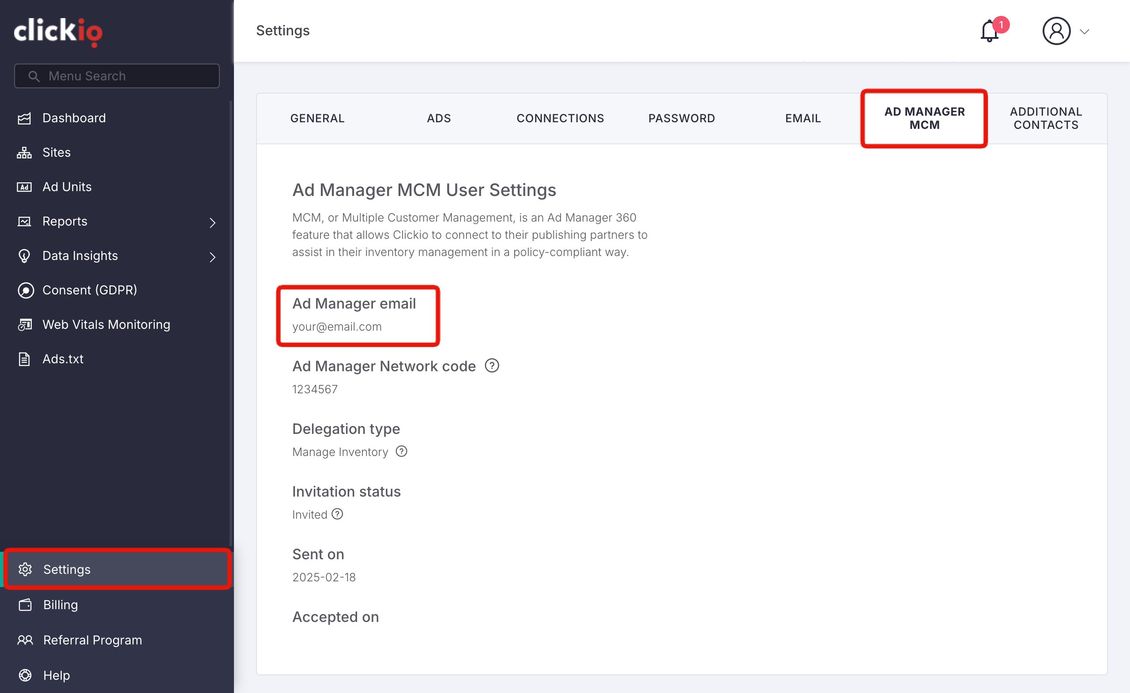The width and height of the screenshot is (1130, 693).
Task: Click the Billing wallet icon
Action: point(25,605)
